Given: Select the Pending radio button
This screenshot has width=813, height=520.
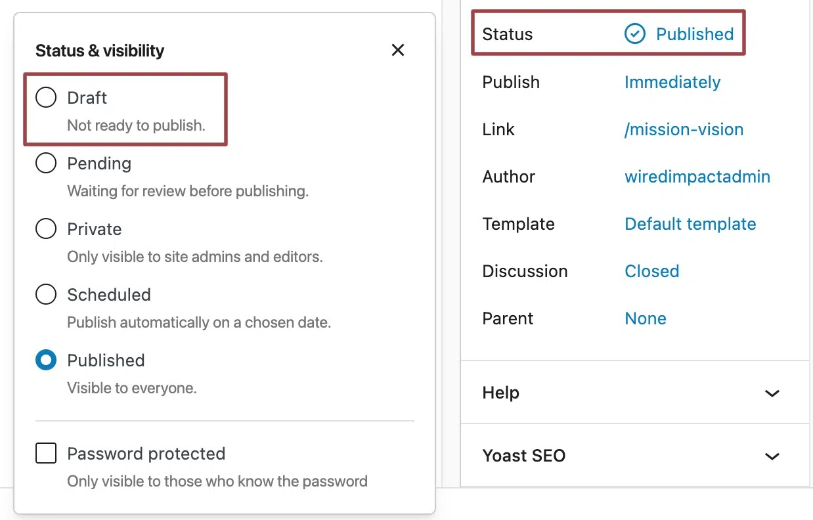Looking at the screenshot, I should click(x=46, y=163).
